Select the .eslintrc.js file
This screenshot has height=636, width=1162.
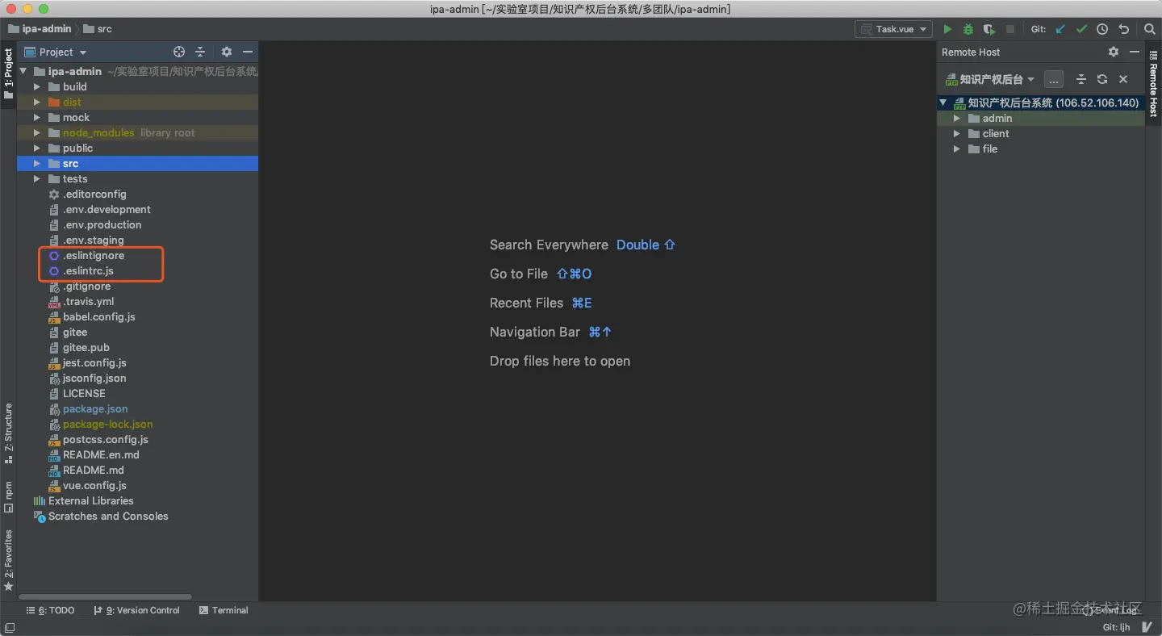click(x=88, y=270)
